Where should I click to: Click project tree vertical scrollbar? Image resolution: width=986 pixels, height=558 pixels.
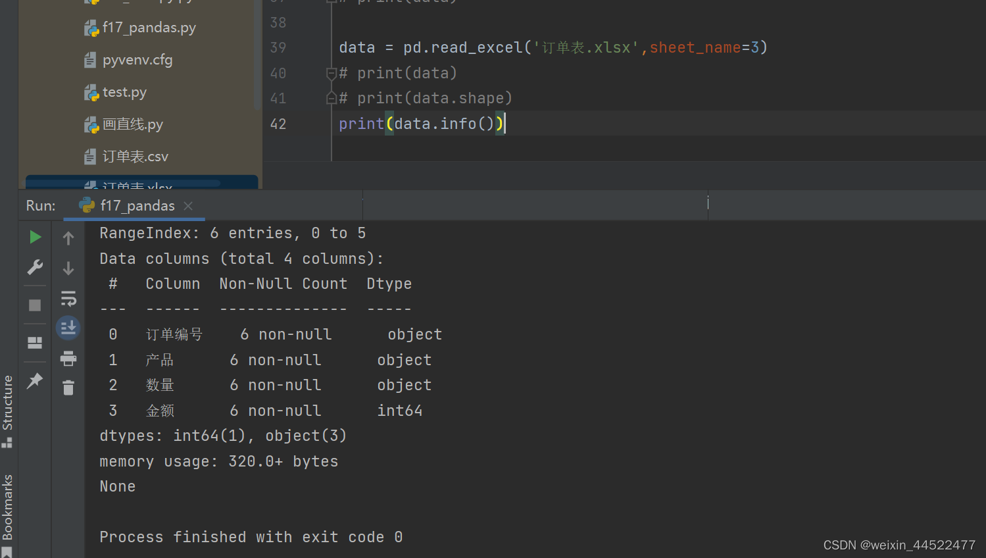click(257, 56)
